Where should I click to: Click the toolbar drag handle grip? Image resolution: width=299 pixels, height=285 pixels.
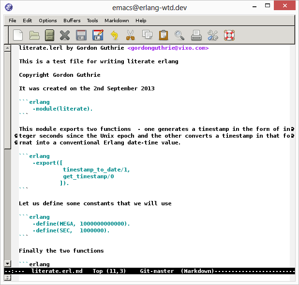[x=6, y=35]
